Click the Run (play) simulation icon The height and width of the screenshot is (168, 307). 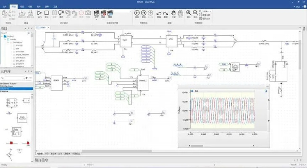click(x=40, y=13)
